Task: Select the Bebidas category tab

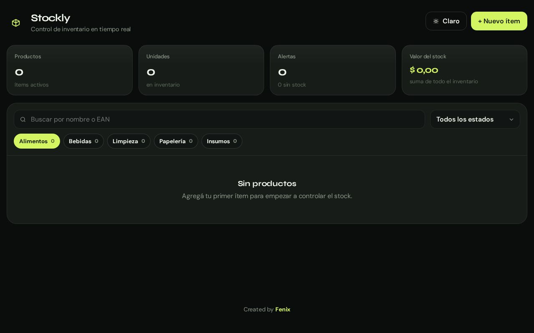Action: 83,141
